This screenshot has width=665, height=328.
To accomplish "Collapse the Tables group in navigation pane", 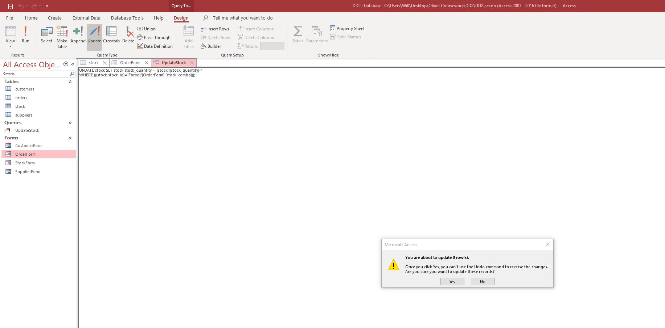I will point(70,82).
